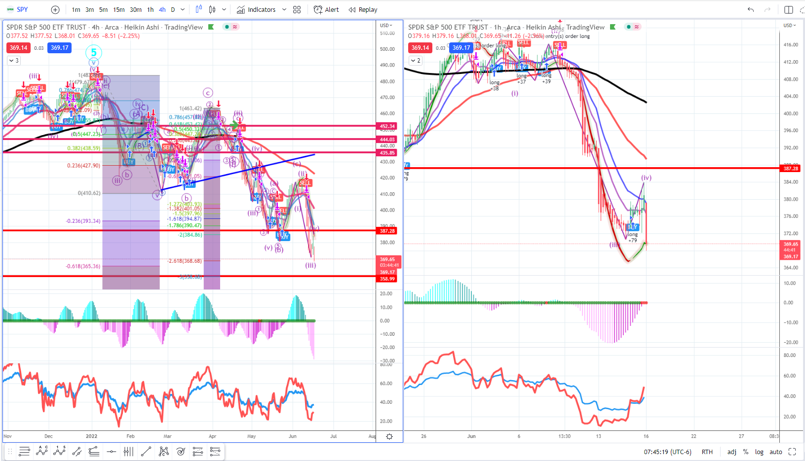805x461 pixels.
Task: Select pitchfork lines drawing tool
Action: pyautogui.click(x=94, y=451)
